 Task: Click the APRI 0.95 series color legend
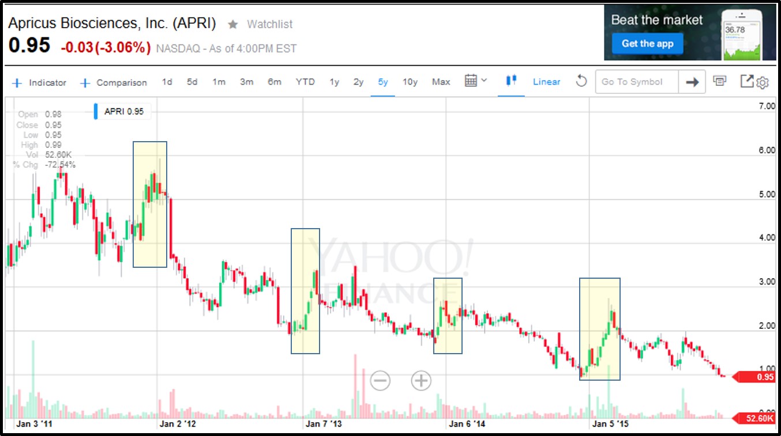point(122,111)
